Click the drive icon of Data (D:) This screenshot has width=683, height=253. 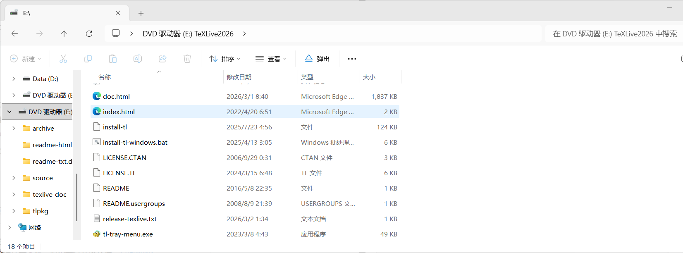[x=26, y=79]
